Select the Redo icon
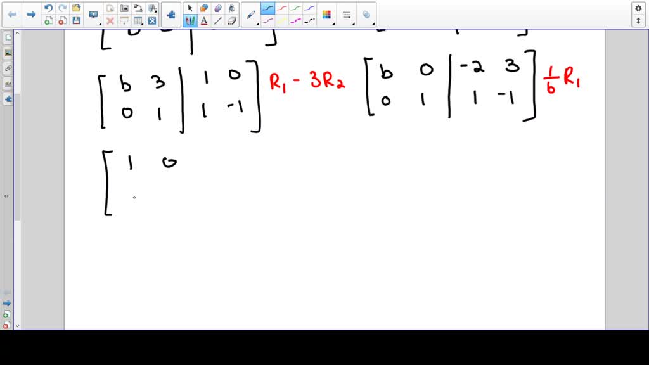Screen dimensions: 649x365 click(x=61, y=8)
